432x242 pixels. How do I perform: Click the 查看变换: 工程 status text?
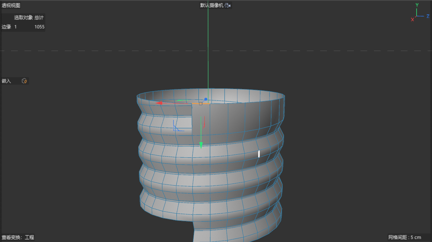(18, 237)
